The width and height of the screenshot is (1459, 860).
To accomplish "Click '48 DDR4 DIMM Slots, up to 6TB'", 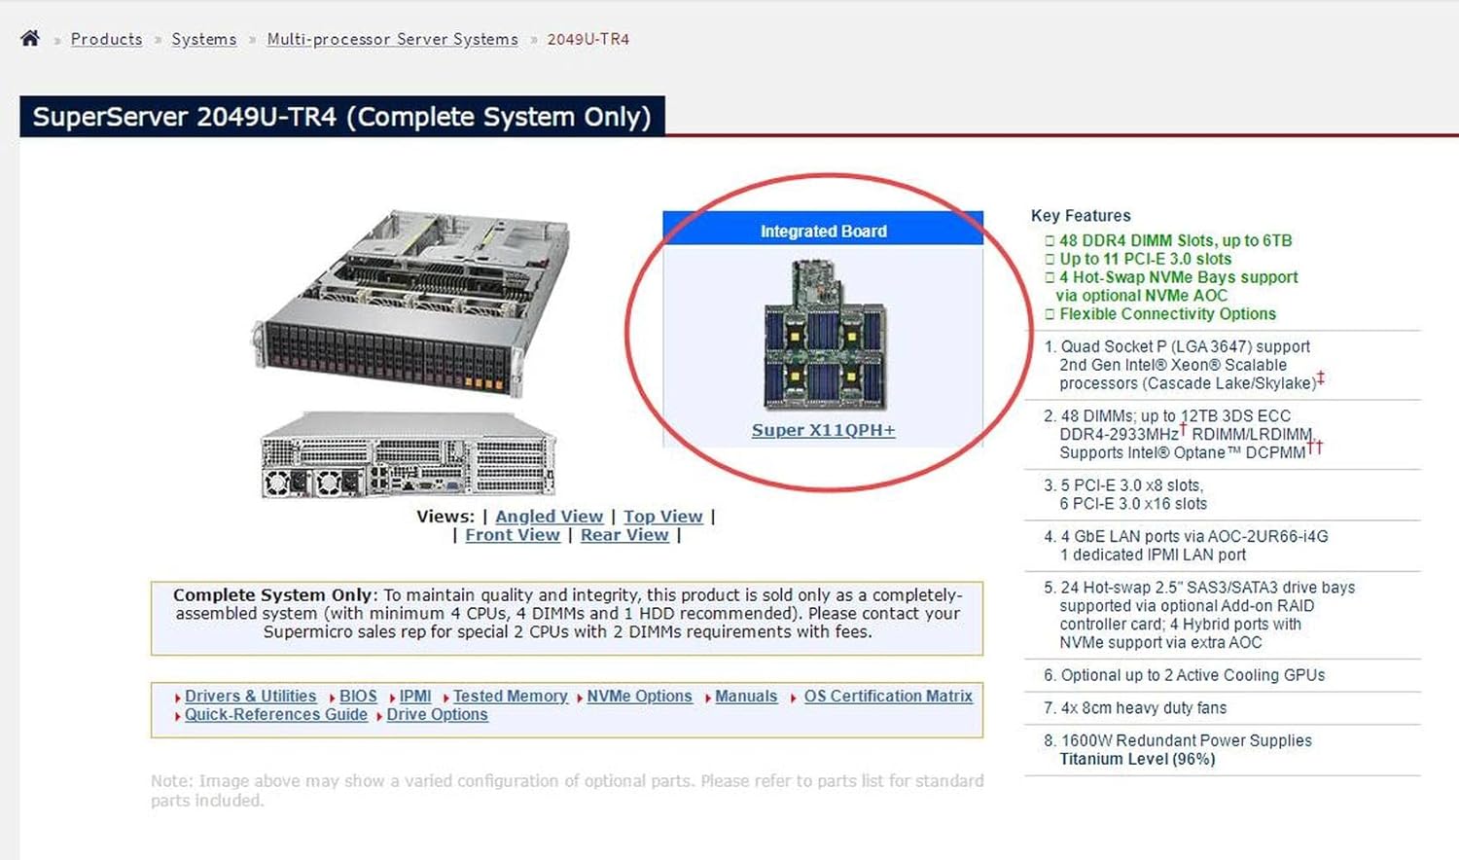I will point(1175,240).
